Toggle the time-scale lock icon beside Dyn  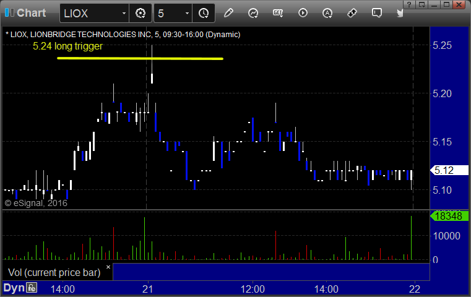[x=32, y=288]
